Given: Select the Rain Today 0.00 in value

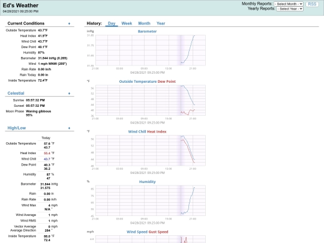Looking at the screenshot, I should pos(43,75).
